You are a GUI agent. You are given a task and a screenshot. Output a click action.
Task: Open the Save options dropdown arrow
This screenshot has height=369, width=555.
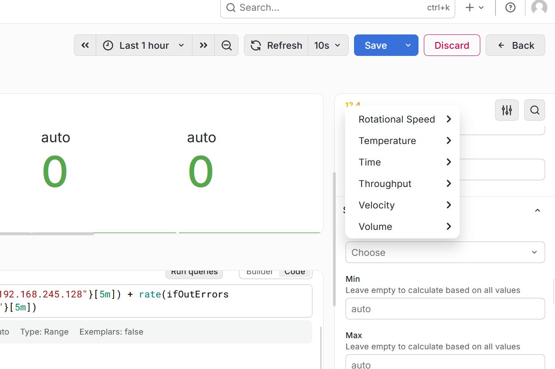[408, 45]
